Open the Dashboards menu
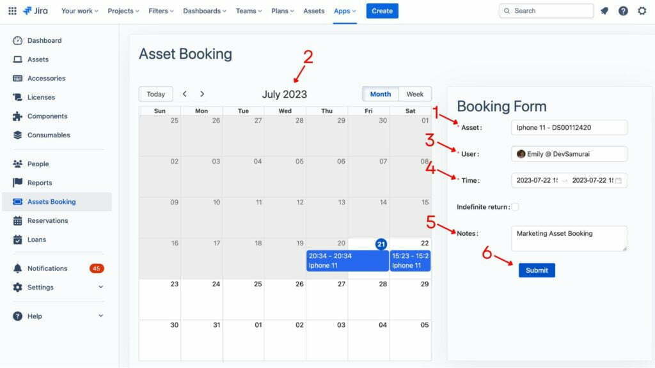The width and height of the screenshot is (655, 368). [x=203, y=10]
